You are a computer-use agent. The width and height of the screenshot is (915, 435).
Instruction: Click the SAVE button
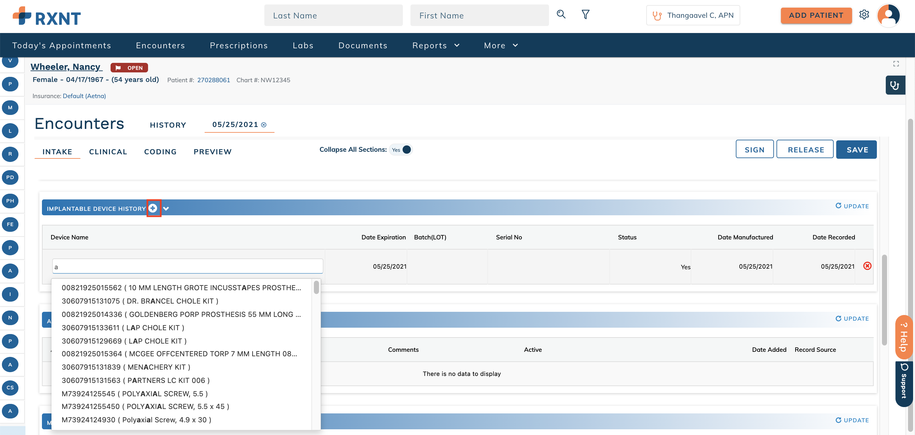click(x=857, y=150)
